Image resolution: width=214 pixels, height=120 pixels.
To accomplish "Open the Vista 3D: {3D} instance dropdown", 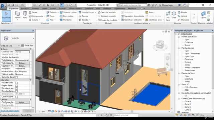I will coord(10,46).
